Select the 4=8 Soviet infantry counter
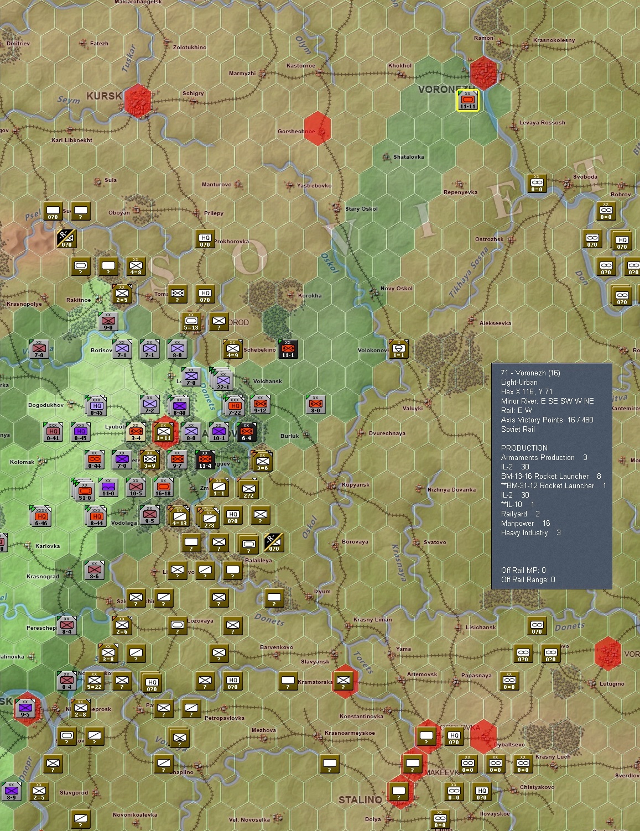 (136, 266)
